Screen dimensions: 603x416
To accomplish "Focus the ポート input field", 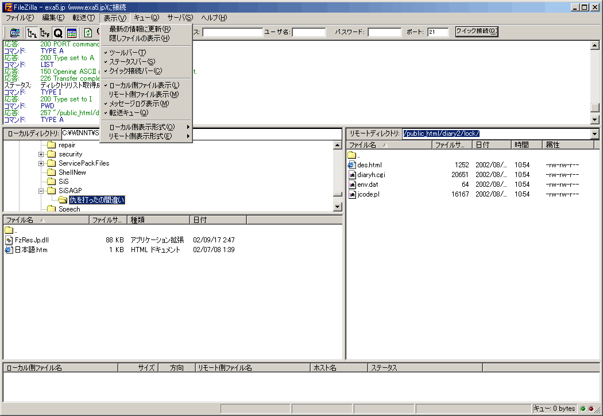I will (438, 32).
